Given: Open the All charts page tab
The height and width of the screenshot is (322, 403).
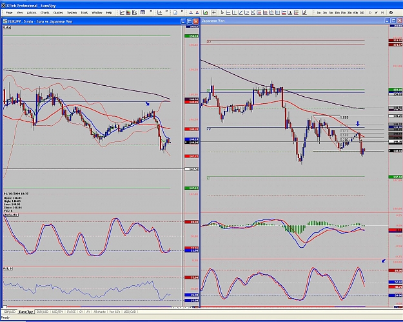Looking at the screenshot, I should coord(100,312).
